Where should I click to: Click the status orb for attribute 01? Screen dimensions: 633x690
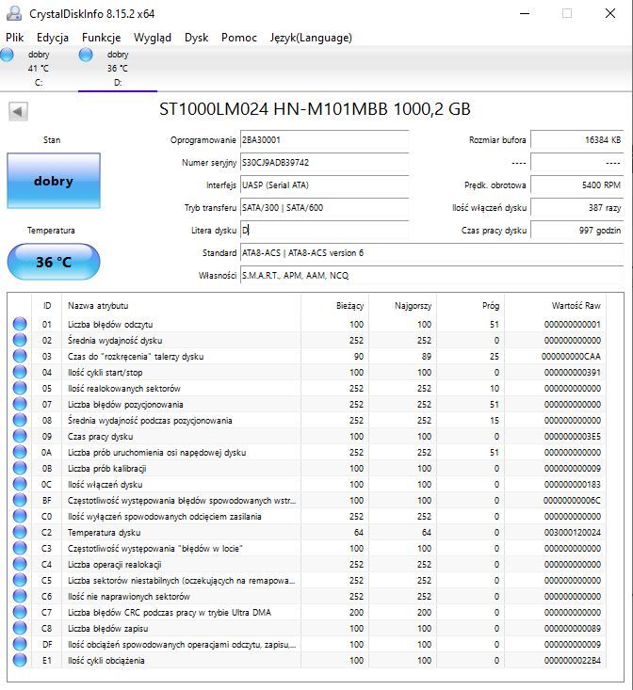(20, 325)
